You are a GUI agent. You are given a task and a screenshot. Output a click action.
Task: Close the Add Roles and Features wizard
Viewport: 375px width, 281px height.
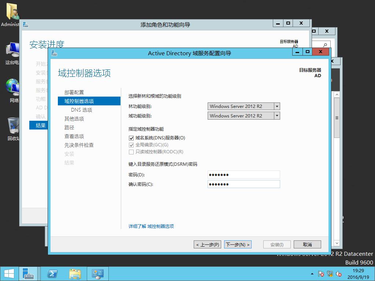[x=301, y=23]
